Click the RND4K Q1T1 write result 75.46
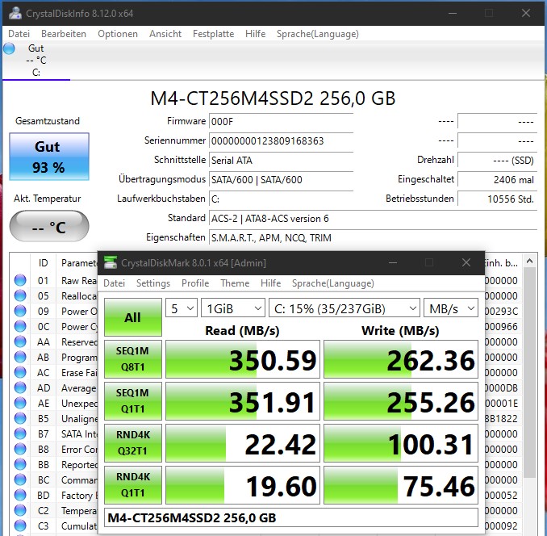The image size is (547, 536). (401, 485)
